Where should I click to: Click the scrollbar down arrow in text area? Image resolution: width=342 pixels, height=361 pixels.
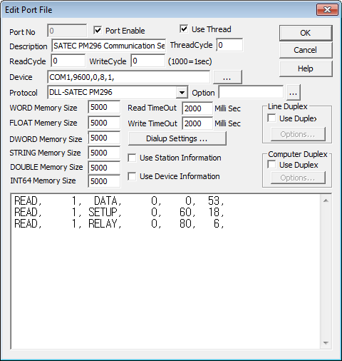click(326, 343)
